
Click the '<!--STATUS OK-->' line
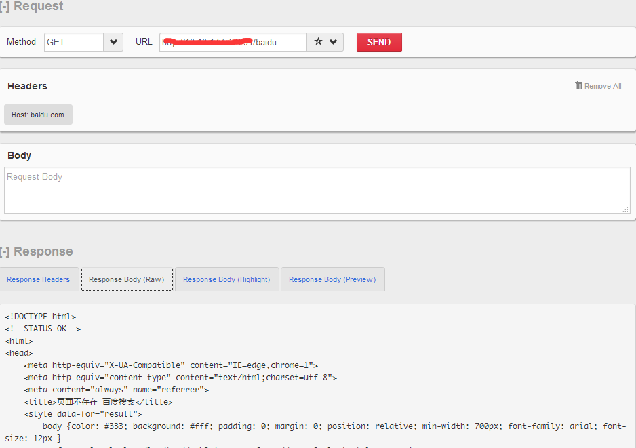click(43, 329)
